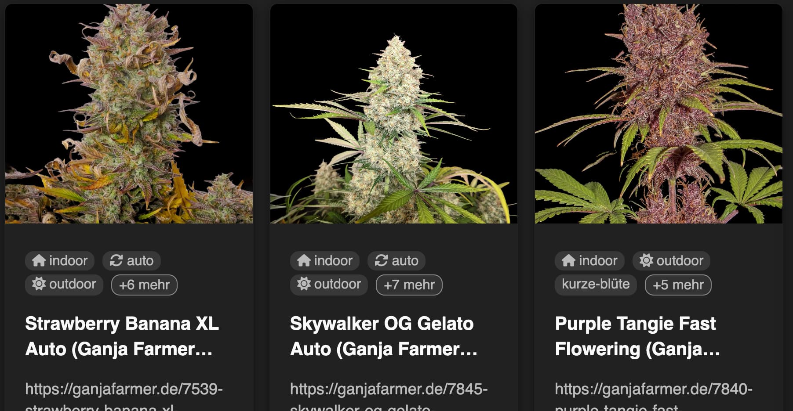Click the sun icon on Purple Tangie outdoor tag
The height and width of the screenshot is (411, 793).
tap(646, 260)
